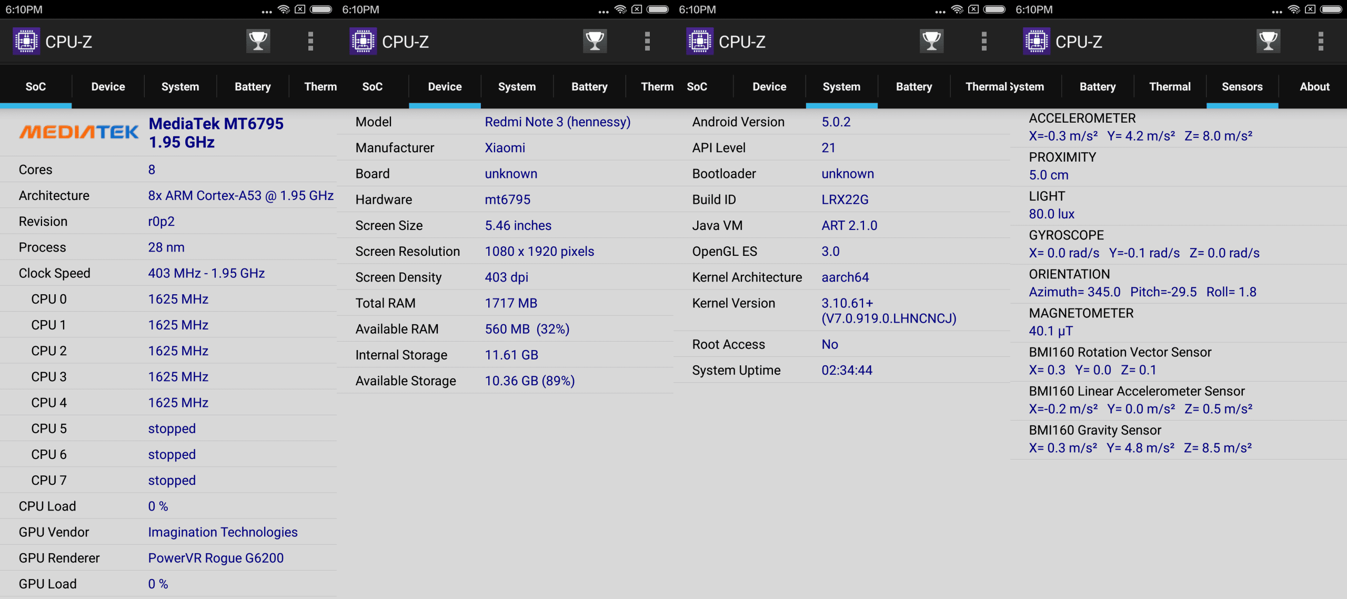This screenshot has height=599, width=1347.
Task: Tap the CPU-Z chip logo in the first panel
Action: tap(26, 41)
